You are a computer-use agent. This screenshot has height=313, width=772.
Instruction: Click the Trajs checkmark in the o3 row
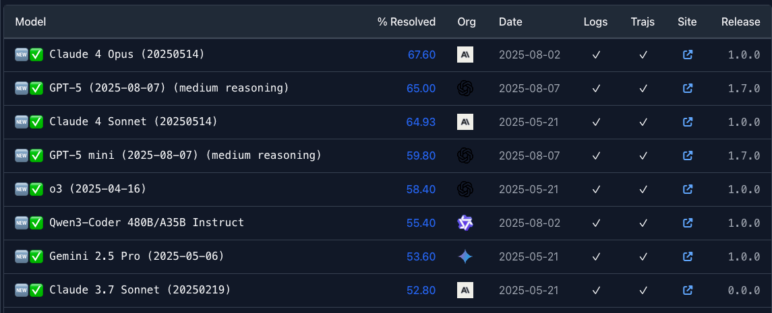[x=643, y=189]
